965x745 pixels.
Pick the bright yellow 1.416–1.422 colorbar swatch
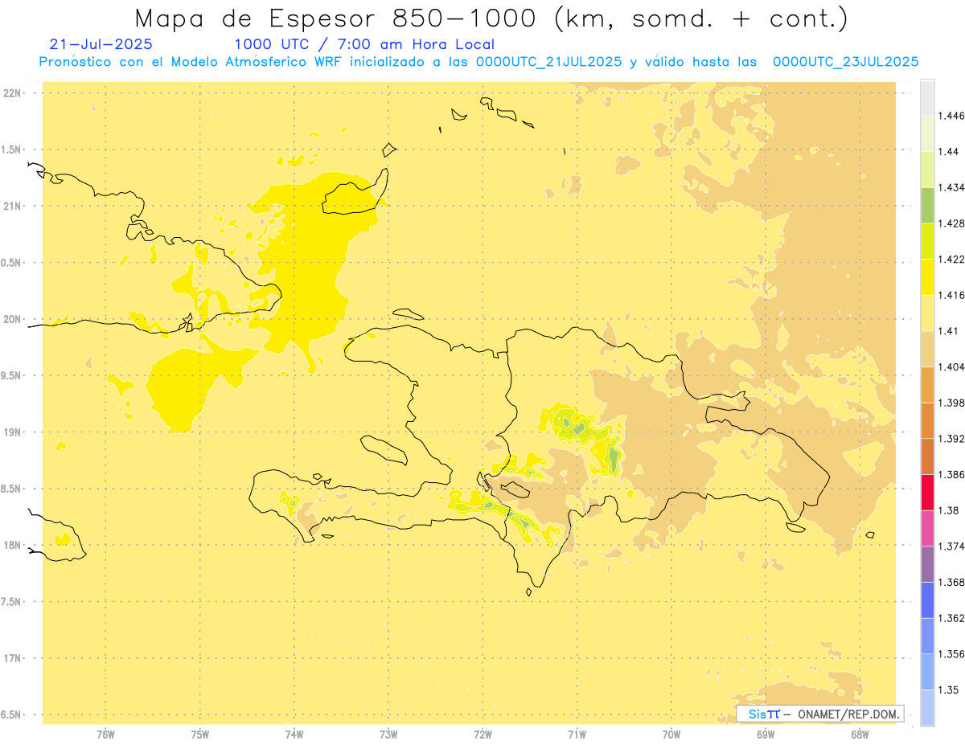(927, 276)
